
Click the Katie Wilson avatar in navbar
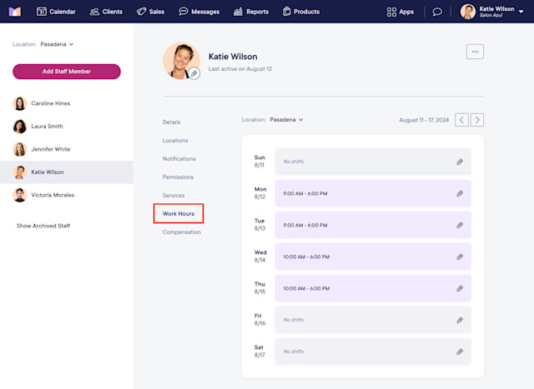(467, 12)
